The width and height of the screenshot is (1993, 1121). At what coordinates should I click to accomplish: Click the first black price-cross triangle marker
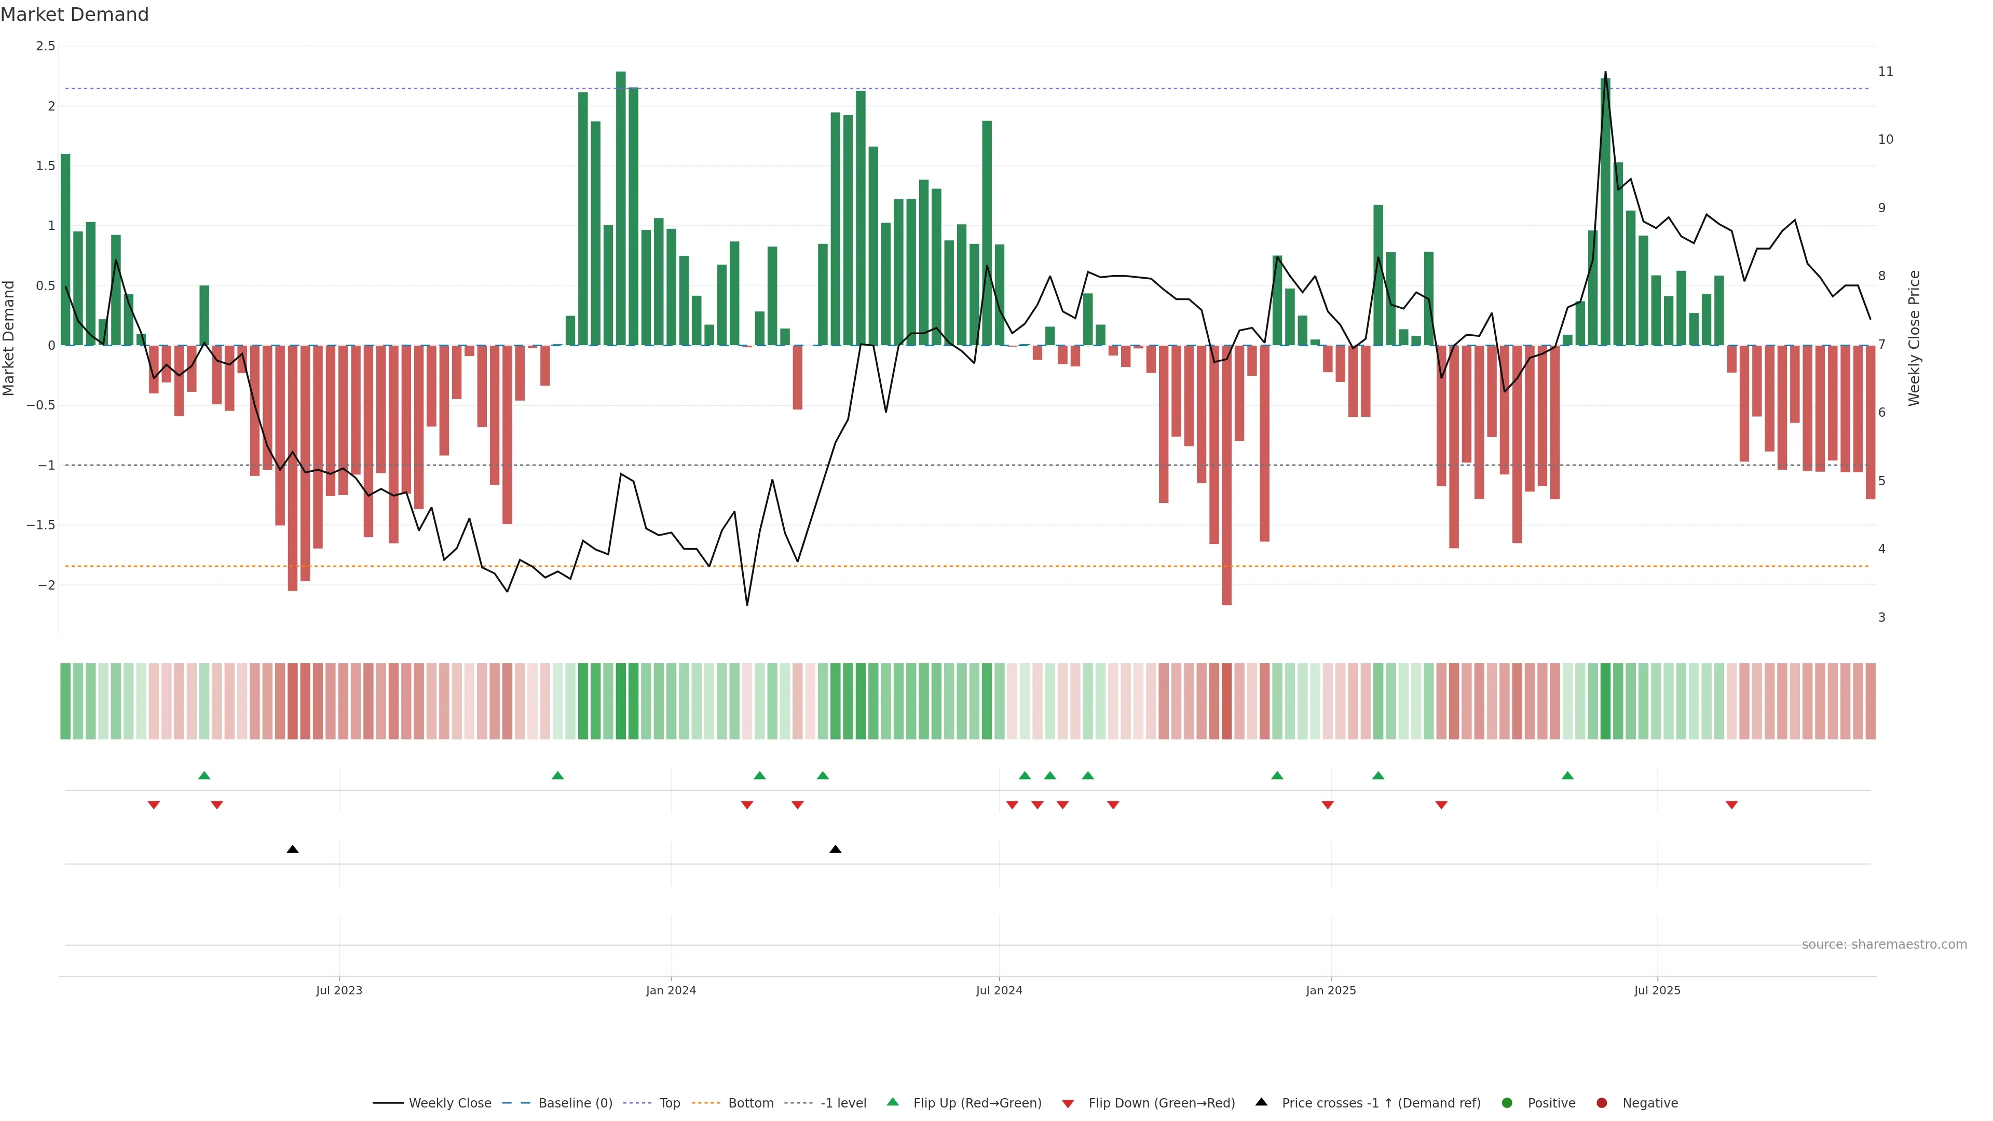(292, 850)
